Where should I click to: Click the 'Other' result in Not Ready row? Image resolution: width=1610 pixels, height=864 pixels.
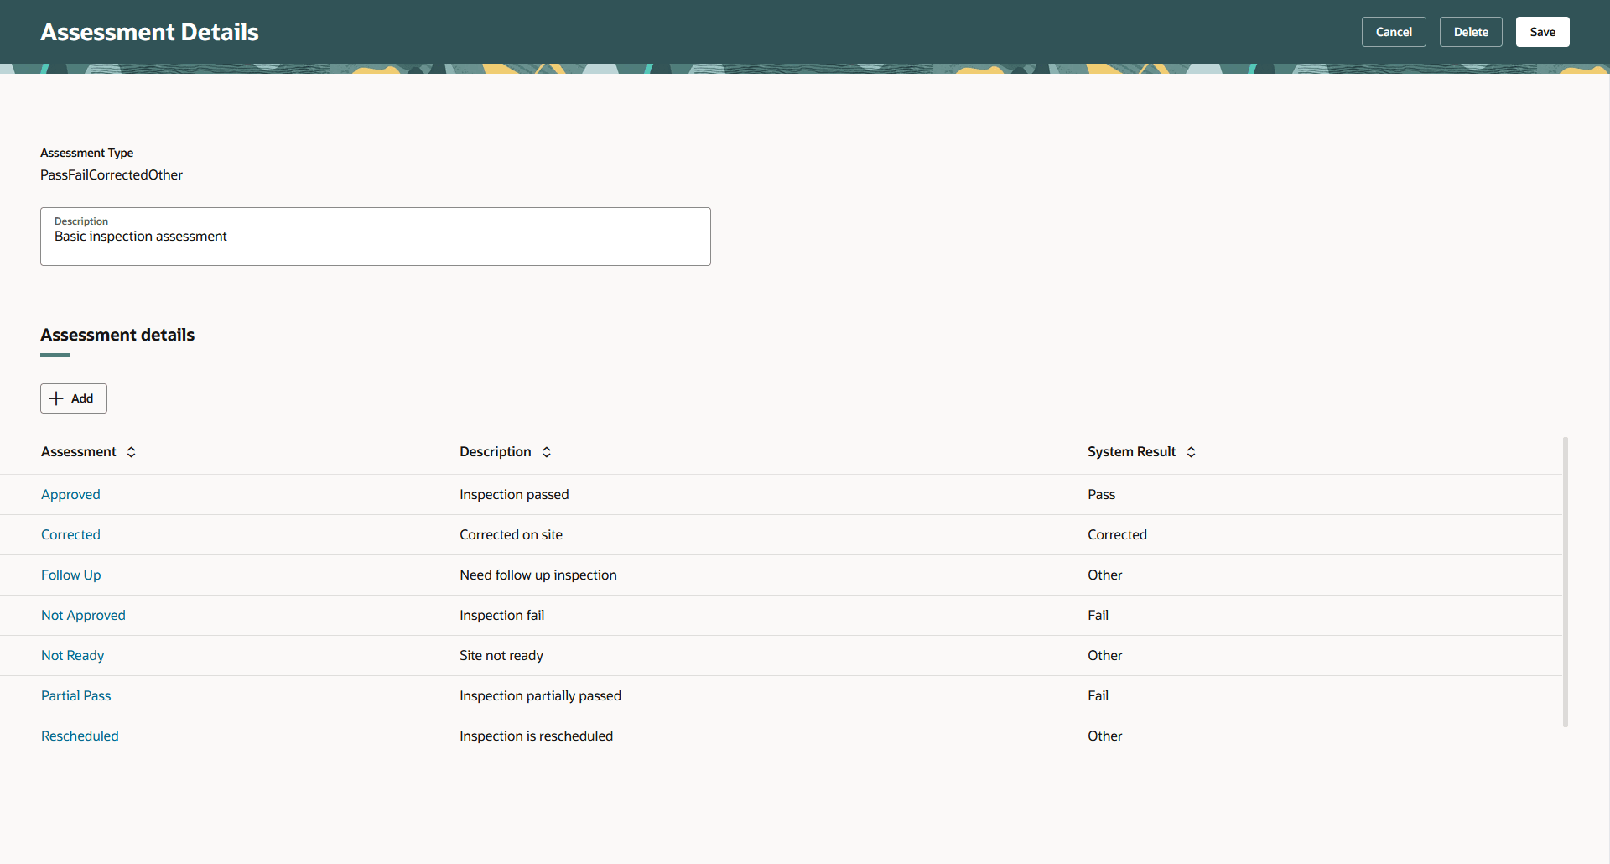click(x=1105, y=656)
